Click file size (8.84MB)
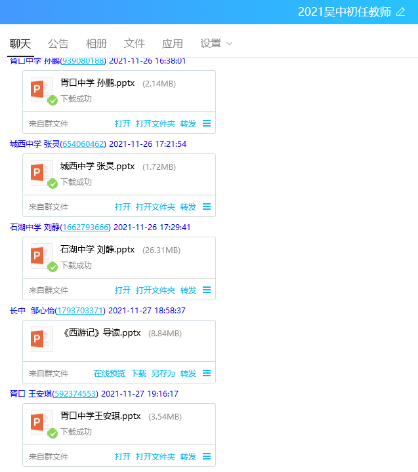This screenshot has height=472, width=418. tap(165, 334)
